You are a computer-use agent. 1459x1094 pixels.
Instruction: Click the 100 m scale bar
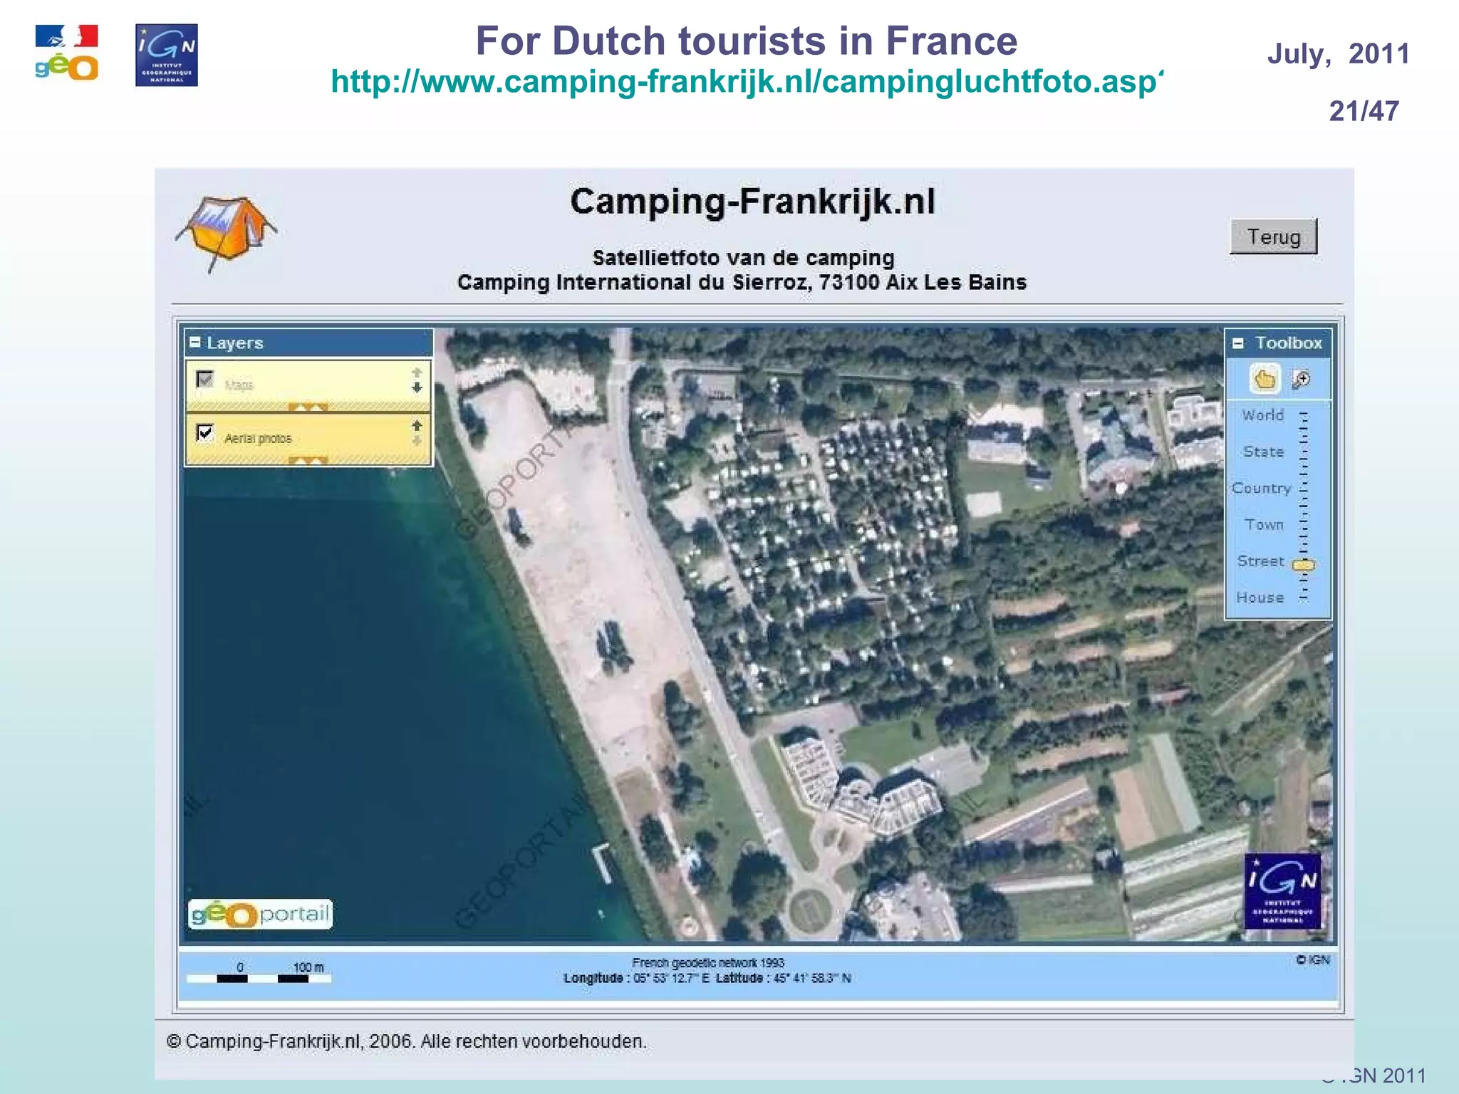click(x=259, y=973)
